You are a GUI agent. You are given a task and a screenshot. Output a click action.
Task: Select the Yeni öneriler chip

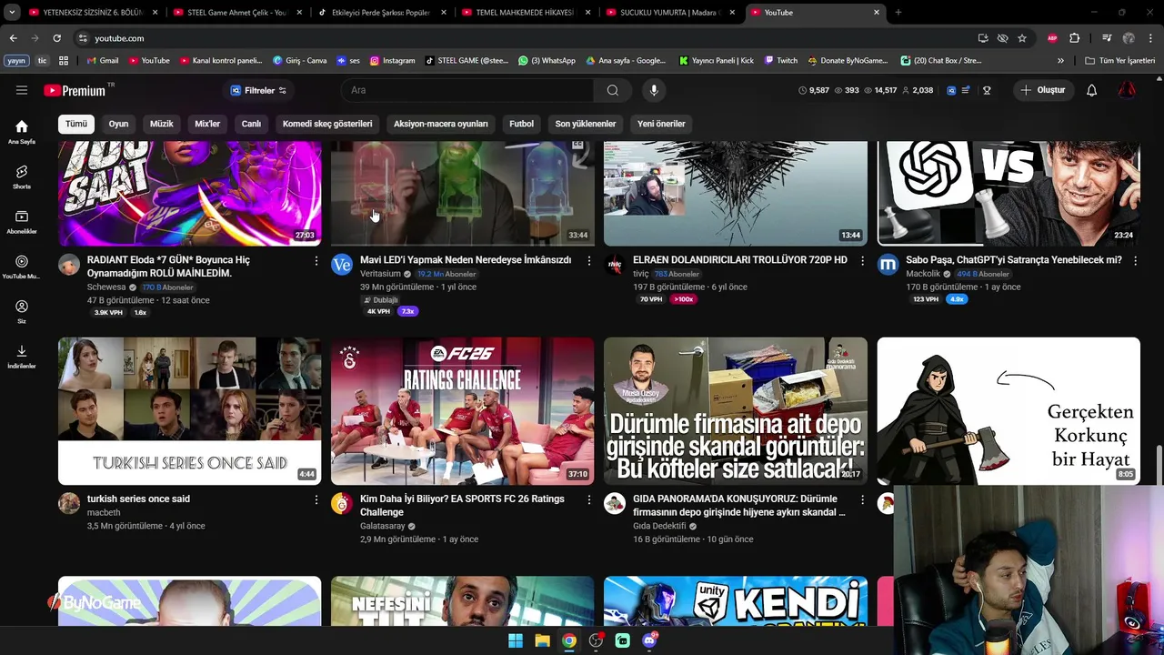tap(661, 124)
